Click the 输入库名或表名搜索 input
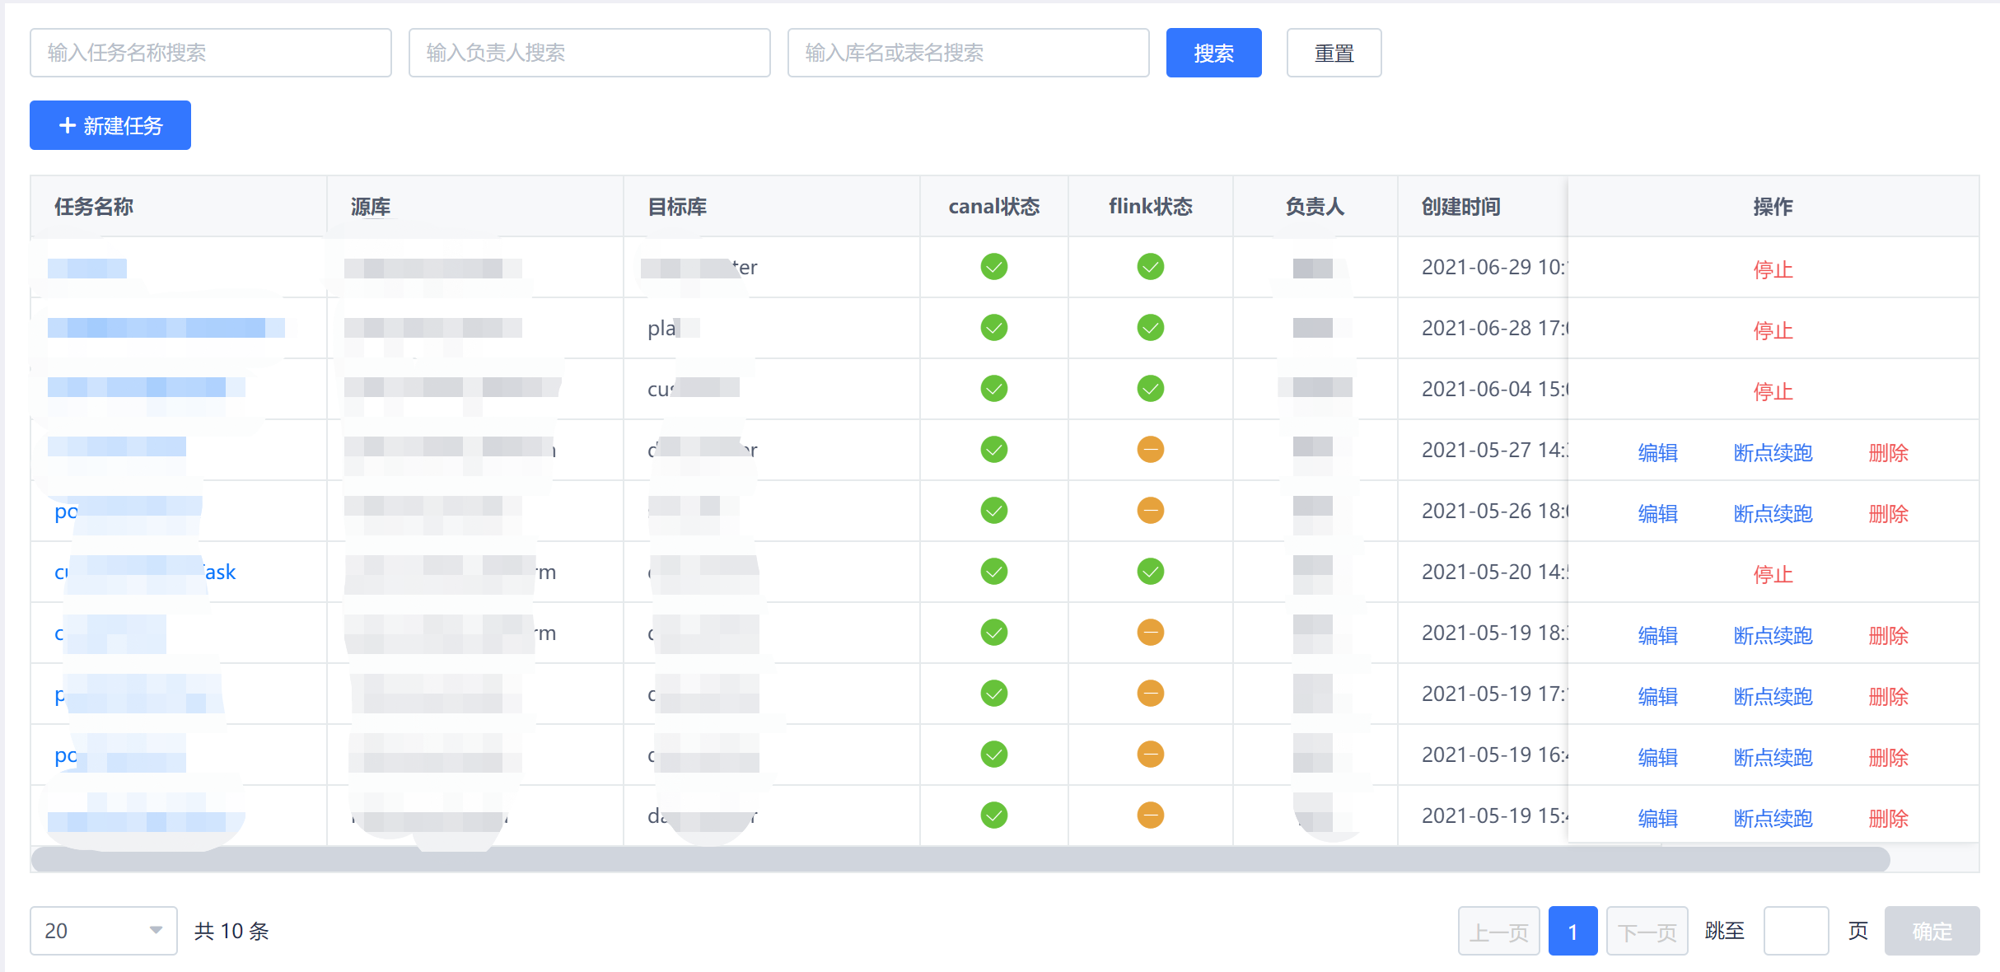 pos(968,53)
